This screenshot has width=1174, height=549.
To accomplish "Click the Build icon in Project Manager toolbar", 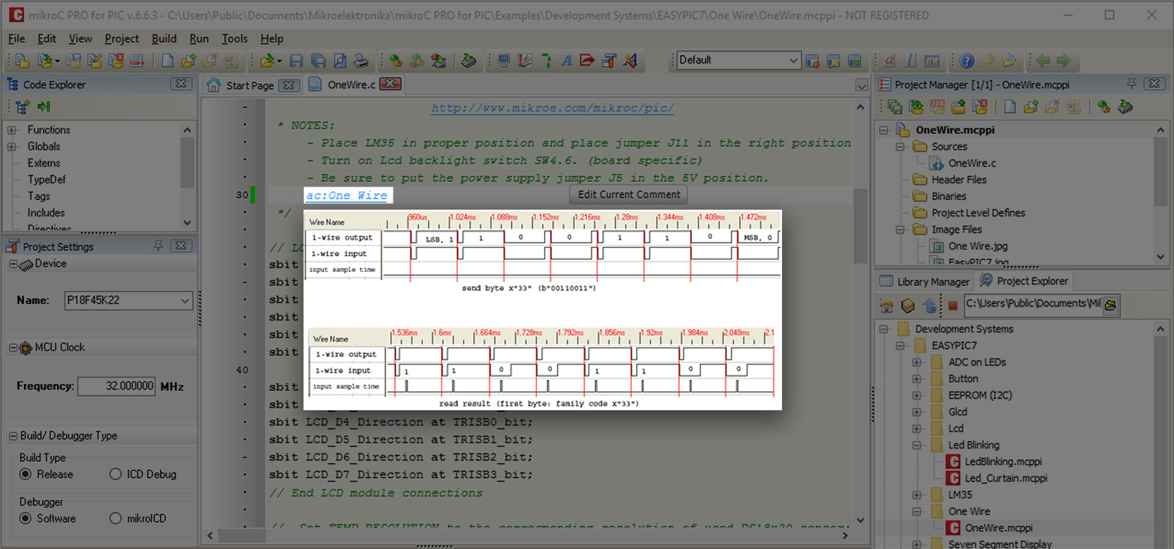I will [1104, 107].
